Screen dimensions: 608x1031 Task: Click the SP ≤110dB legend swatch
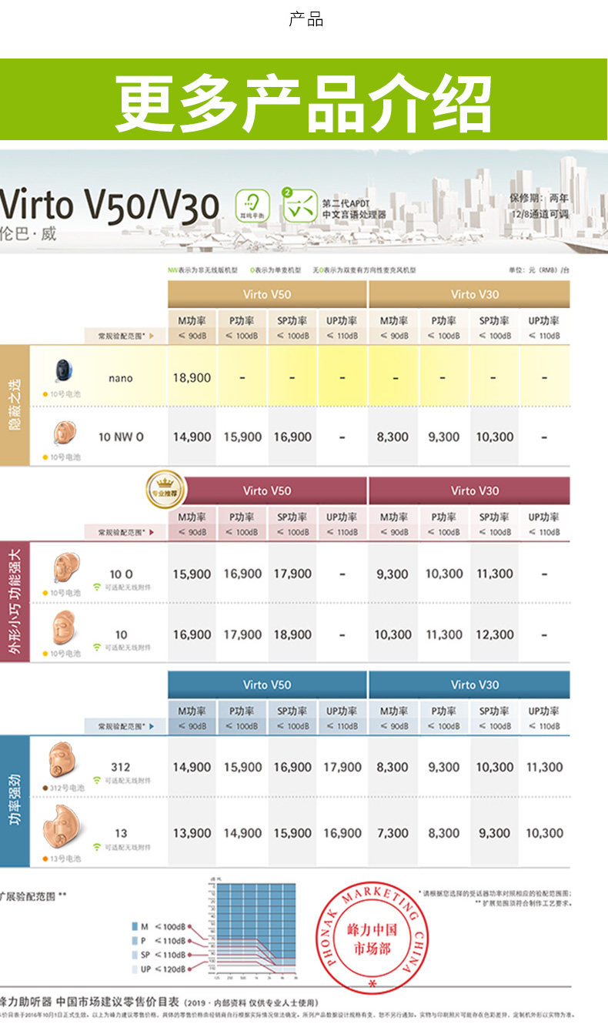pyautogui.click(x=135, y=955)
